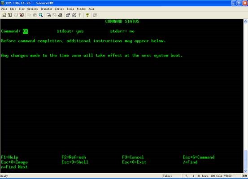This screenshot has height=179, width=248.
Task: Click 'Ready' in the status bar
Action: click(4, 176)
